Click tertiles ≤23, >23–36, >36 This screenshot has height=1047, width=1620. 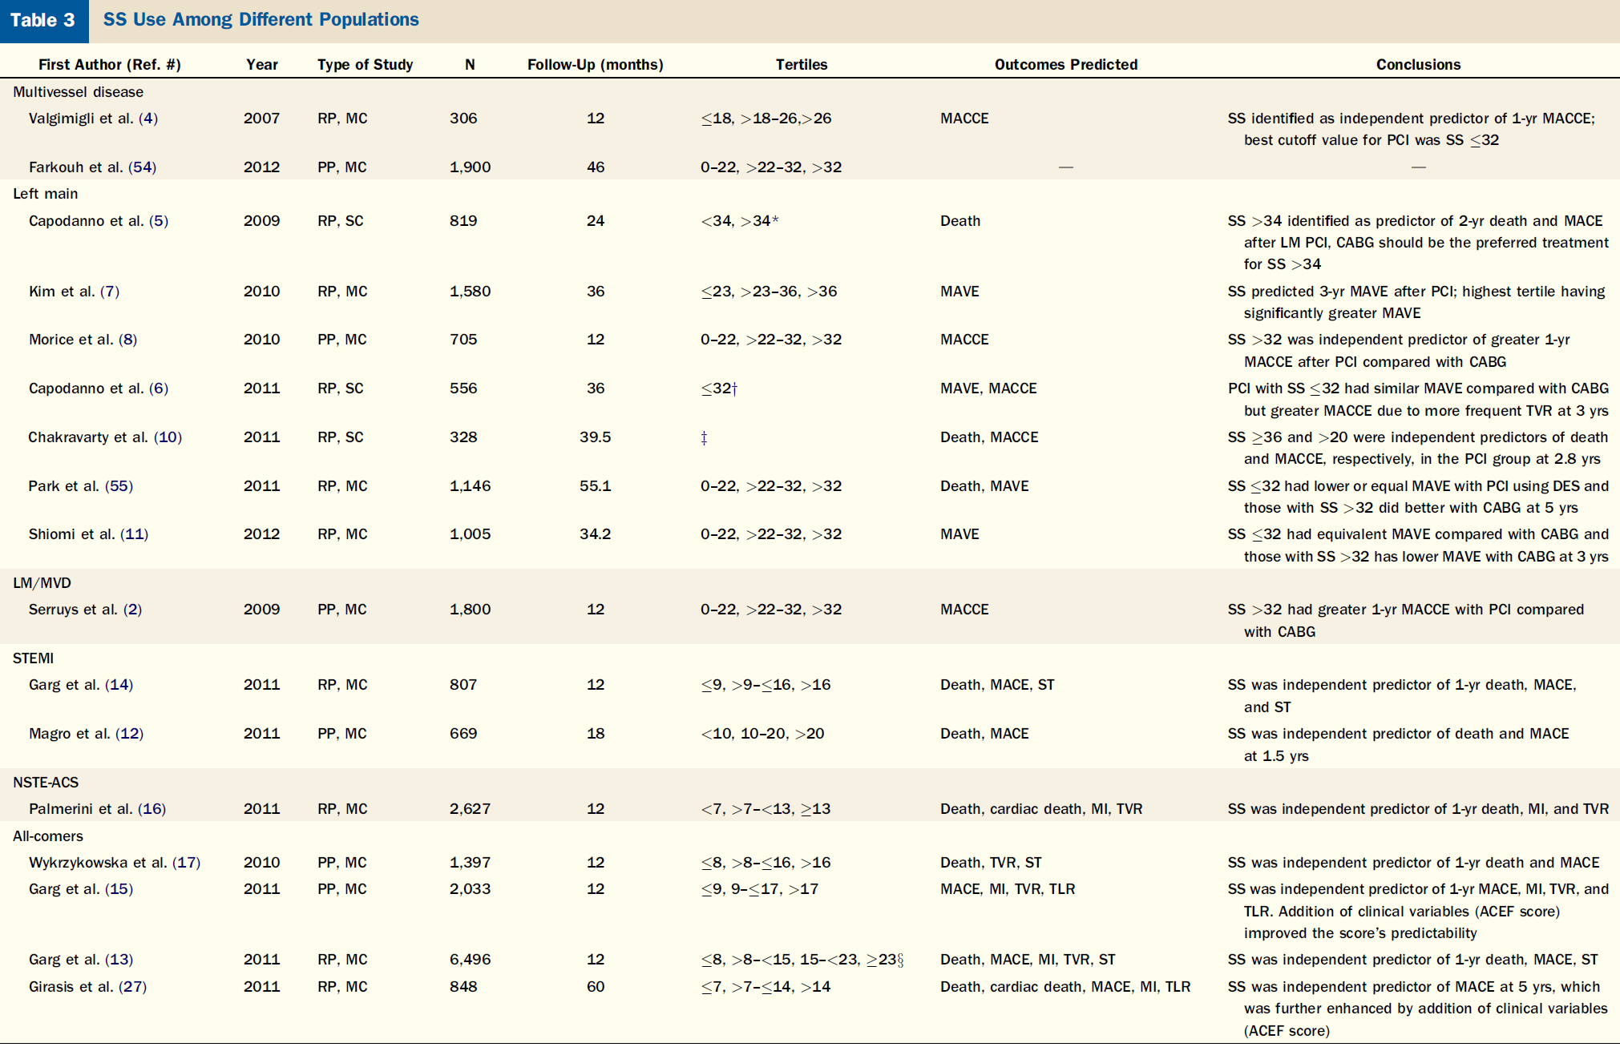pyautogui.click(x=769, y=292)
